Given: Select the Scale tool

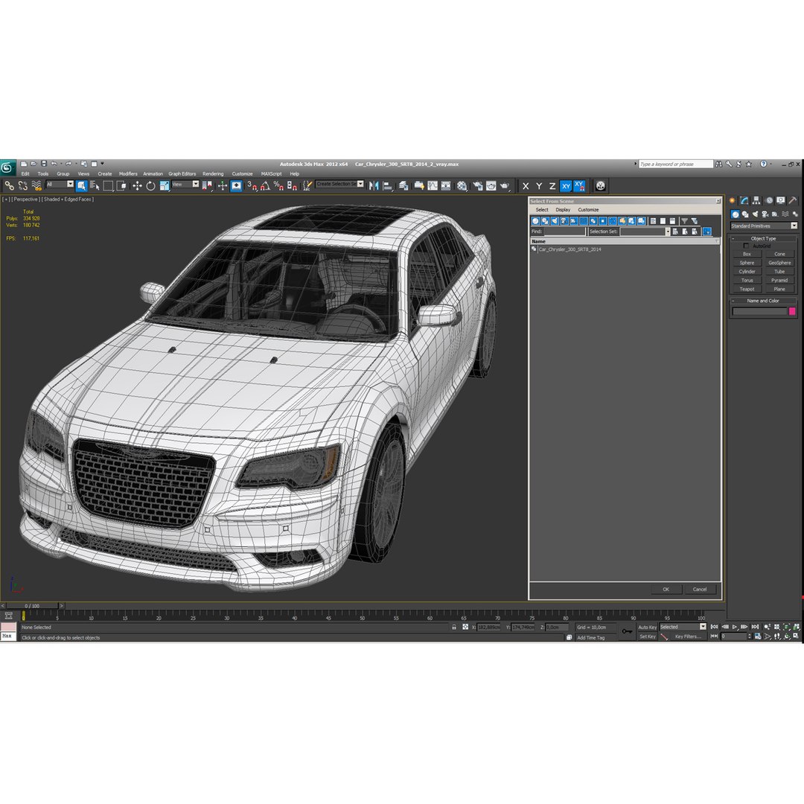Looking at the screenshot, I should coord(164,185).
